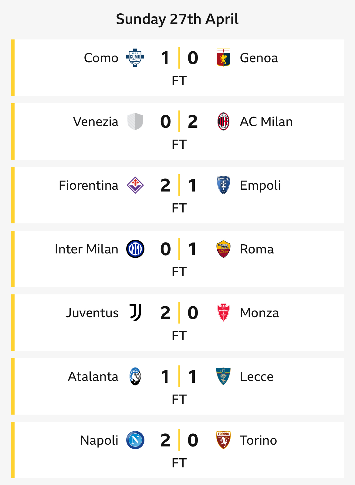Viewport: 355px width, 485px height.
Task: Open the Napoli 2-0 Torino scoreline
Action: tap(179, 440)
